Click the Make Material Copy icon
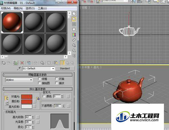Image resolution: width=169 pixels, height=130 pixels. [x=29, y=63]
